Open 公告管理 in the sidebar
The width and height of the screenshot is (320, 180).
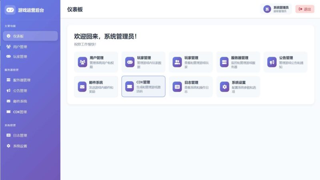pyautogui.click(x=30, y=90)
